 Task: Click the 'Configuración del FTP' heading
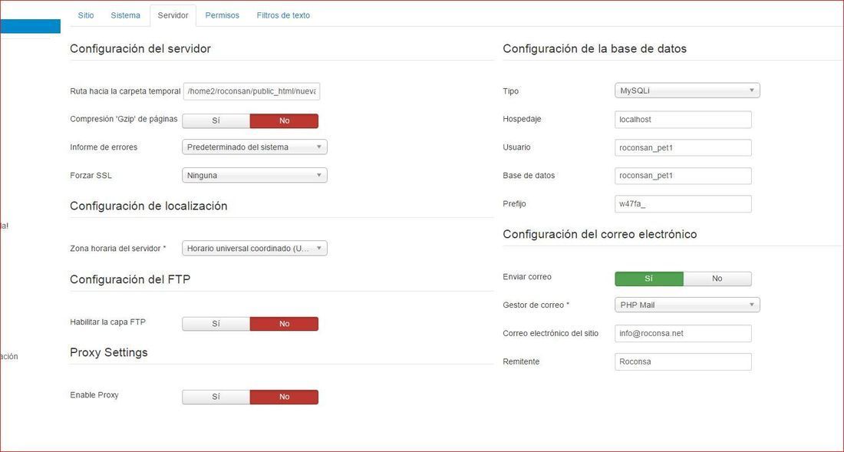130,279
